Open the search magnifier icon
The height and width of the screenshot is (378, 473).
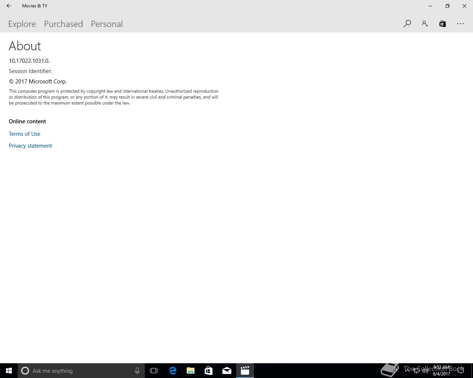point(407,24)
